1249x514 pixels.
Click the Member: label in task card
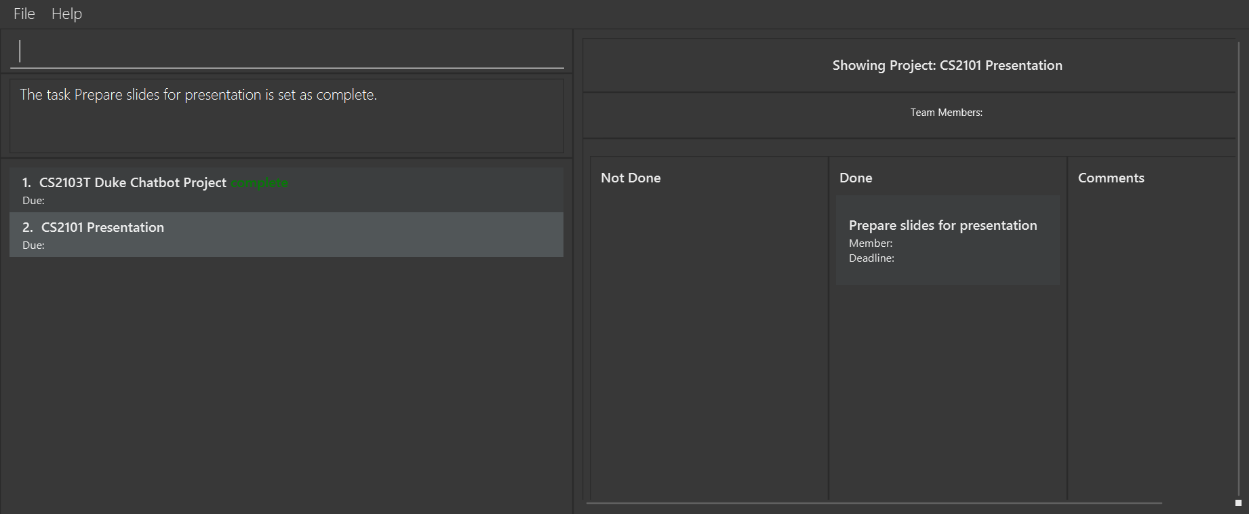(x=871, y=243)
